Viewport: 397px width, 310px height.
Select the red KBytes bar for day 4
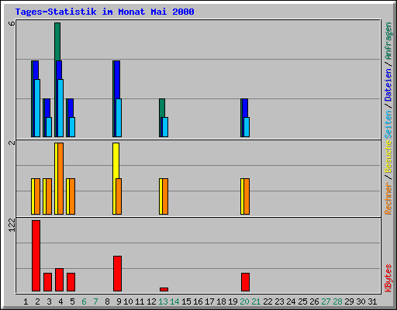point(59,280)
